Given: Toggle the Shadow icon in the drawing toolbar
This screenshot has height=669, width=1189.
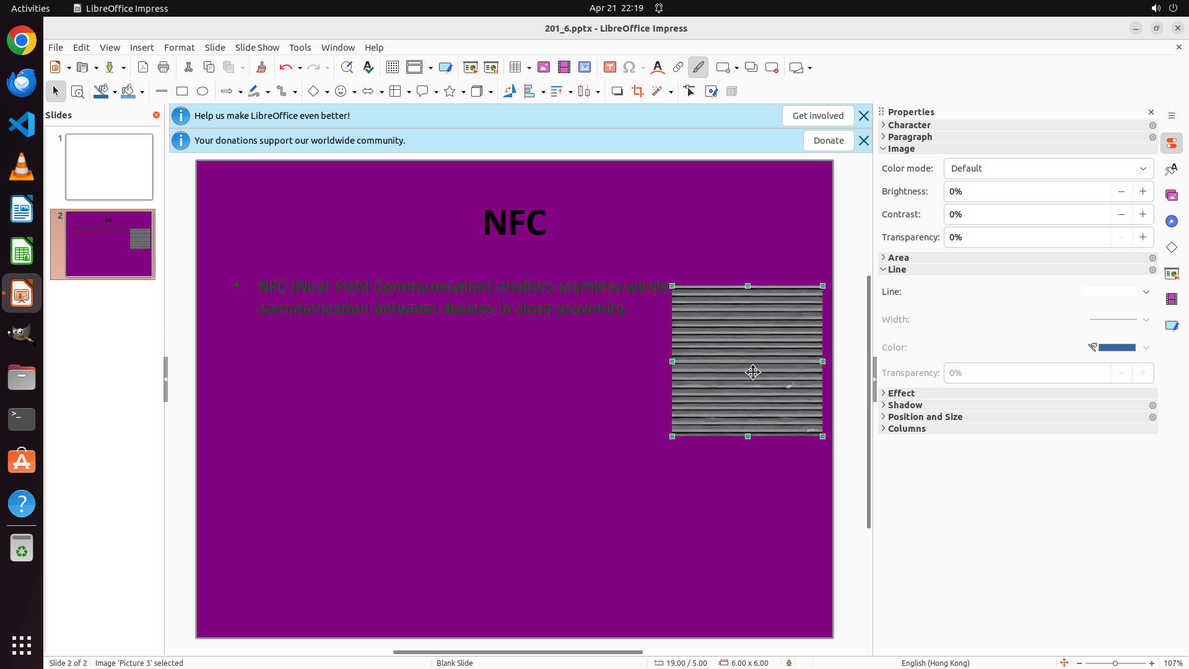Looking at the screenshot, I should pyautogui.click(x=617, y=92).
